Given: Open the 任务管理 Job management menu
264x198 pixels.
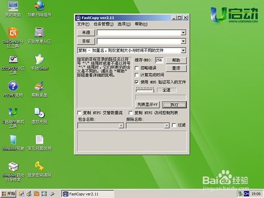Looking at the screenshot, I should tap(103, 24).
